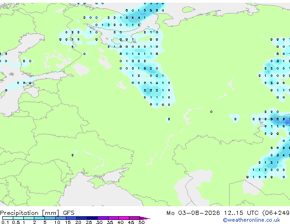Click the 1–2 mm legend color segment
The height and width of the screenshot is (224, 290).
pyautogui.click(x=29, y=218)
